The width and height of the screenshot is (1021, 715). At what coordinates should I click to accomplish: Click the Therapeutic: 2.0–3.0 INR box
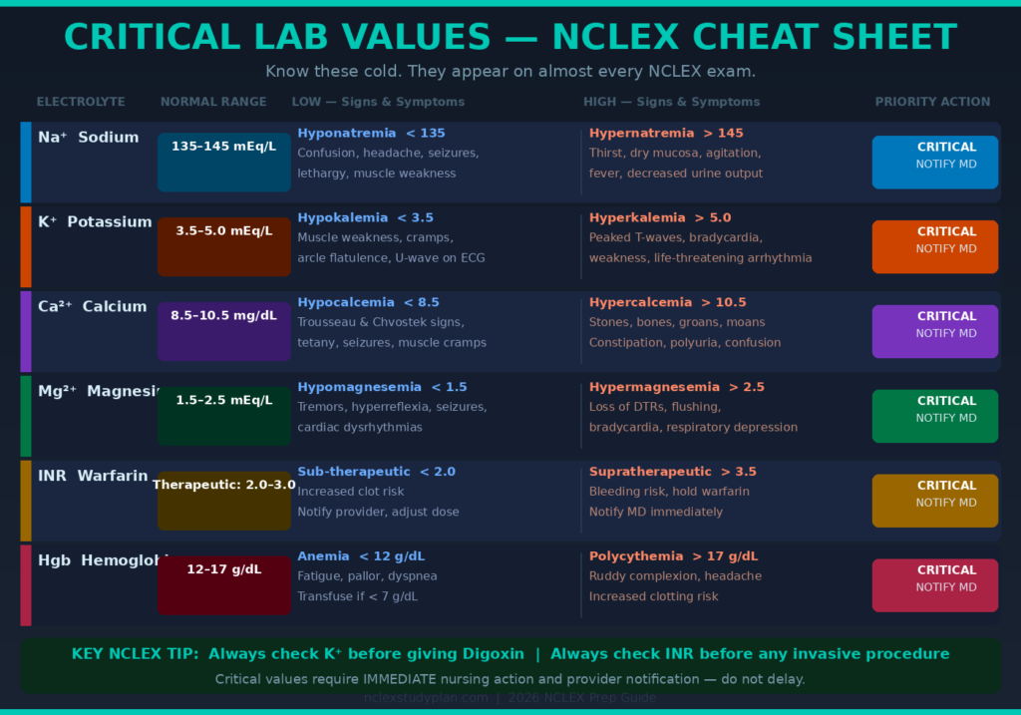223,501
